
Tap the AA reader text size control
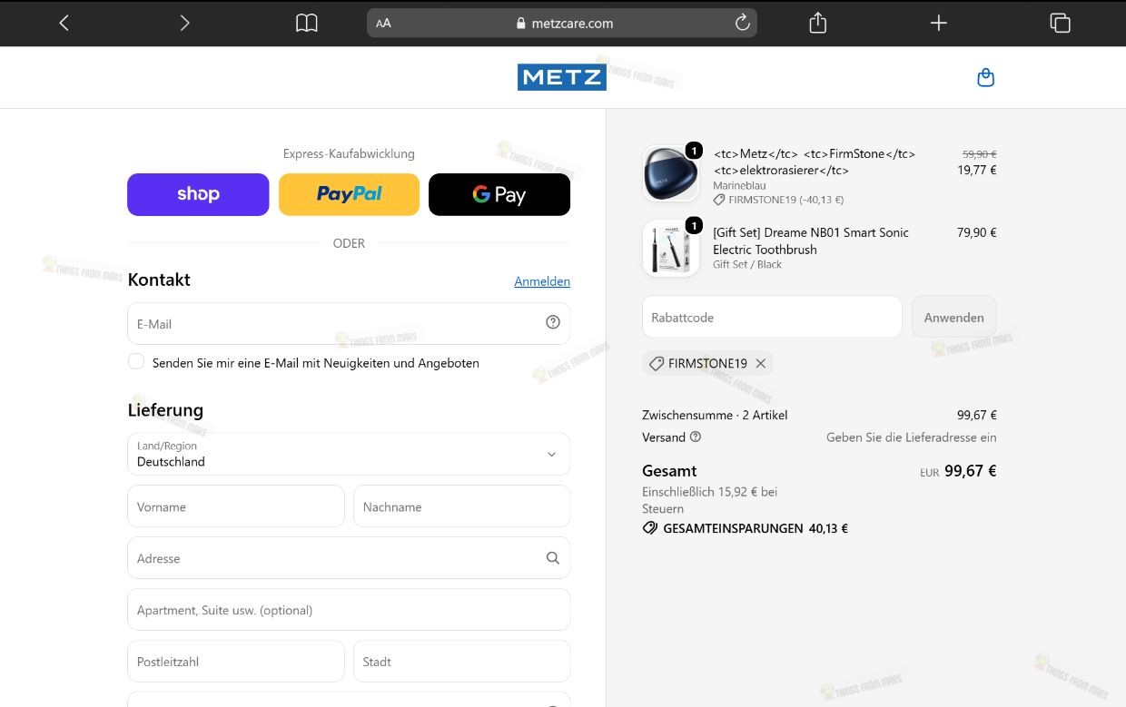pos(383,24)
